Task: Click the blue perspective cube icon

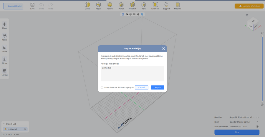Action: [x=142, y=14]
